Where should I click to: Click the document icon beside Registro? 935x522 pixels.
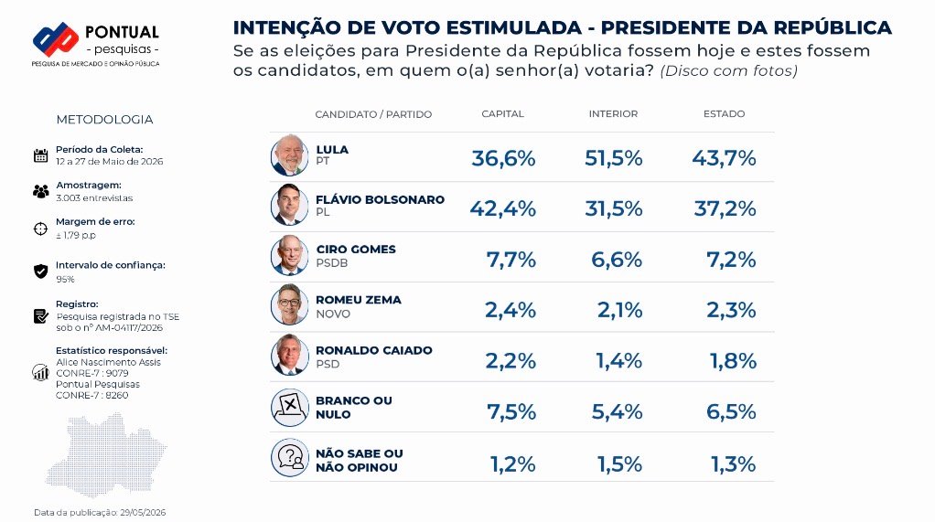(40, 315)
